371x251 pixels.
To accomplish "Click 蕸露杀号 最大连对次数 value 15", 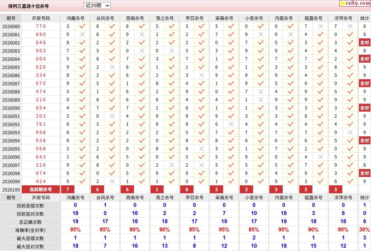I will click(314, 246).
